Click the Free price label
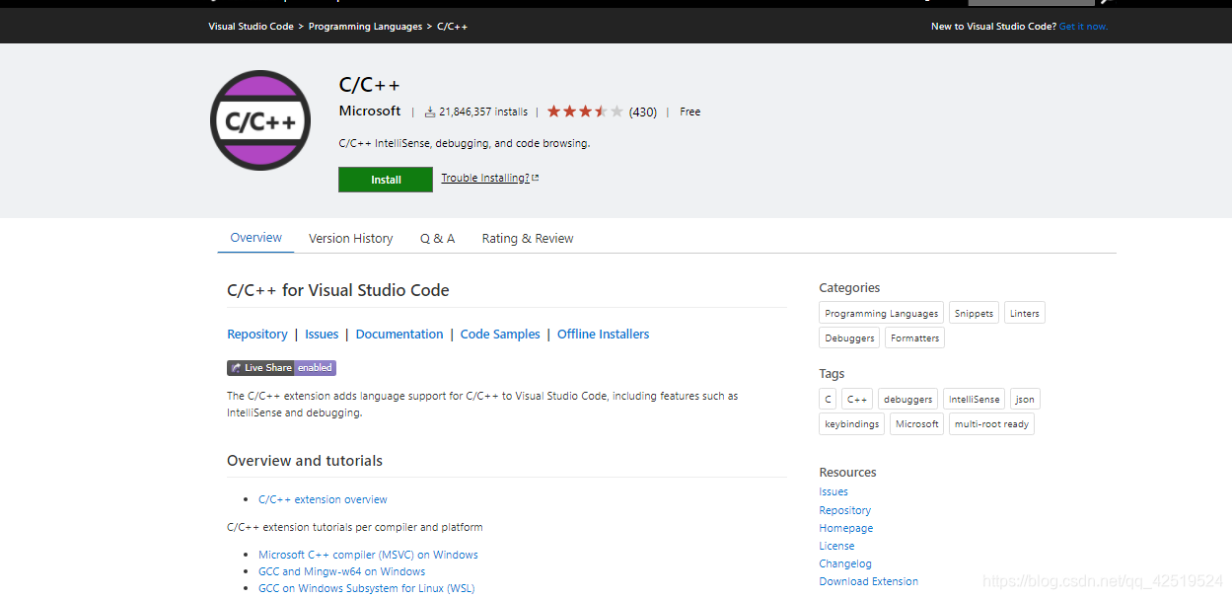 (x=690, y=112)
